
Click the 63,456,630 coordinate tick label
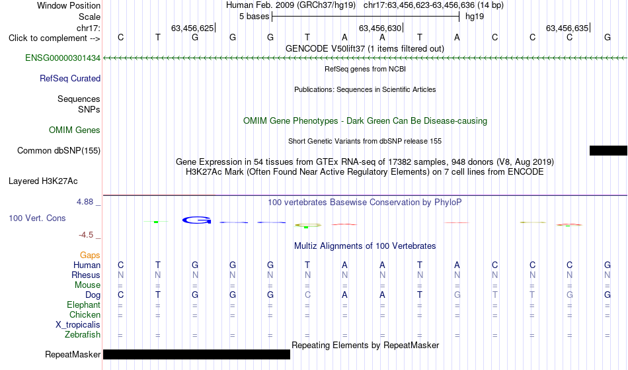point(380,28)
